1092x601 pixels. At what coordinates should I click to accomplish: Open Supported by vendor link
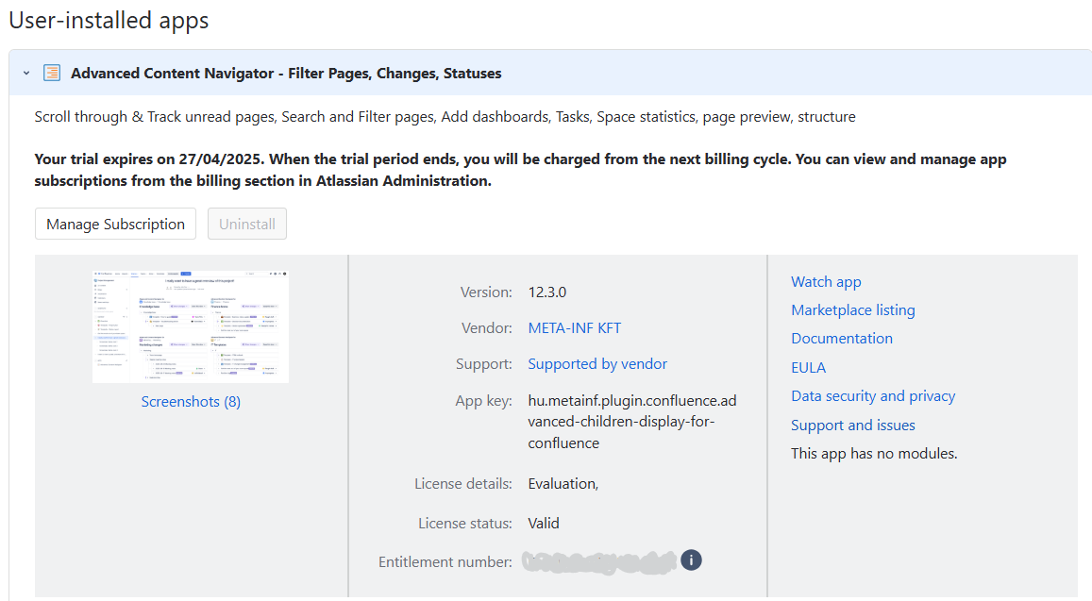596,363
